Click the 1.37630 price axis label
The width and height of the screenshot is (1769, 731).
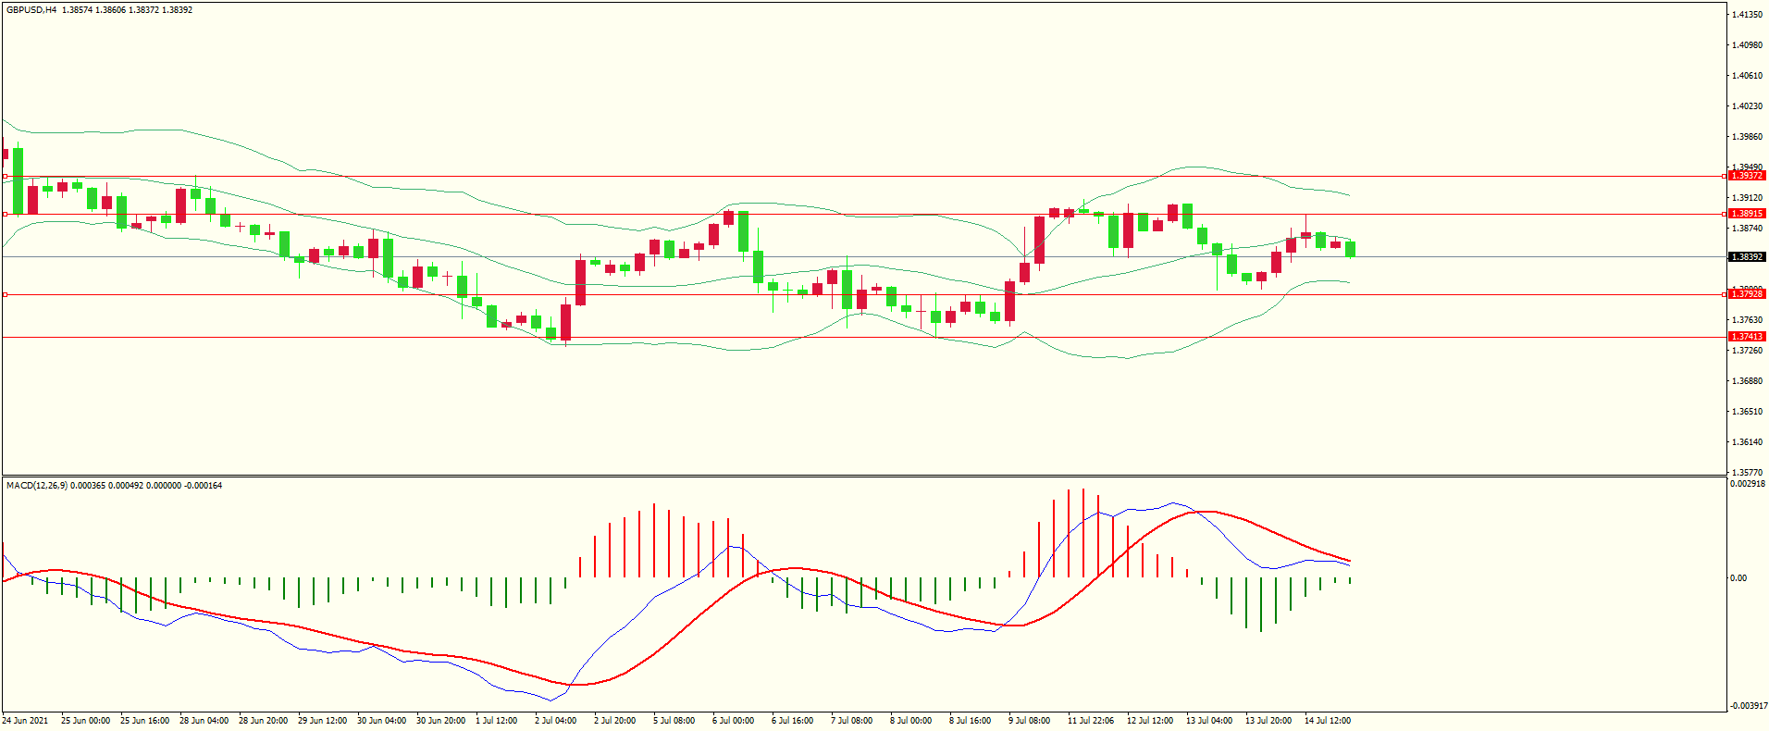1748,320
